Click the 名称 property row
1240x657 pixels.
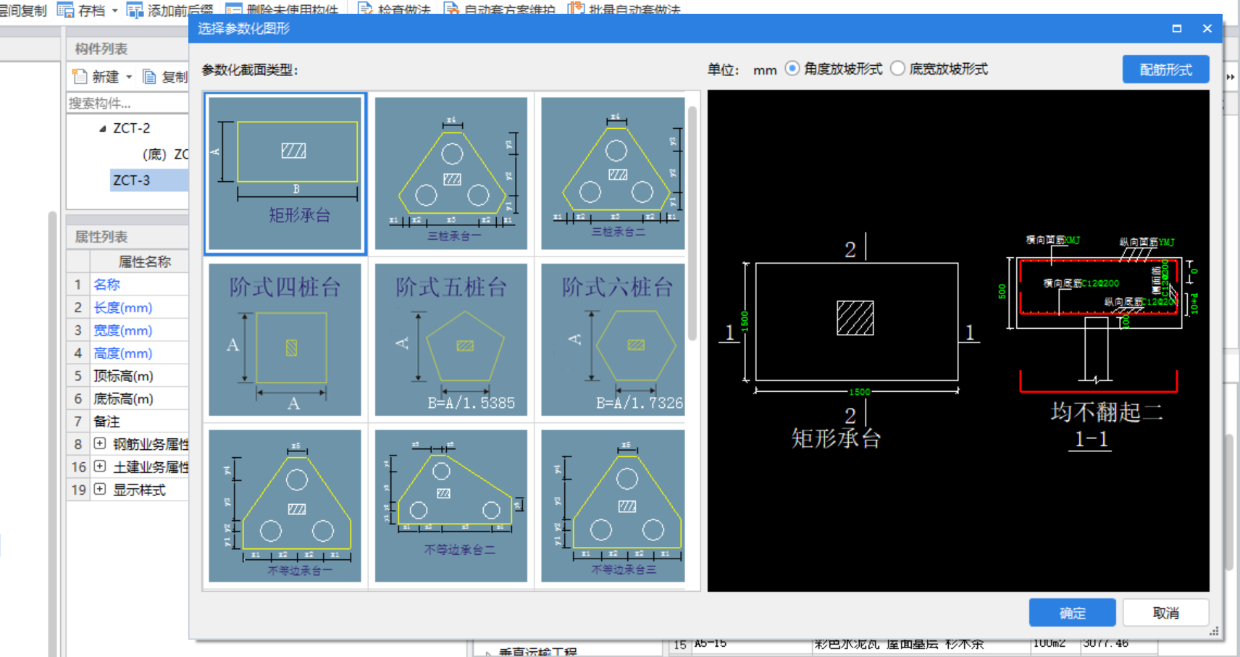(127, 285)
